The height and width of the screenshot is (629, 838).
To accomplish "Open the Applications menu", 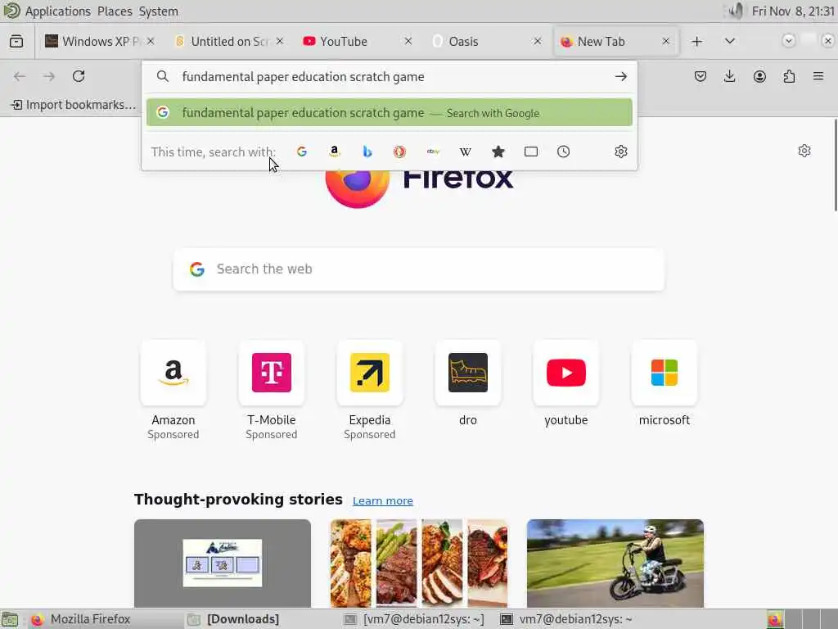I will click(x=58, y=11).
